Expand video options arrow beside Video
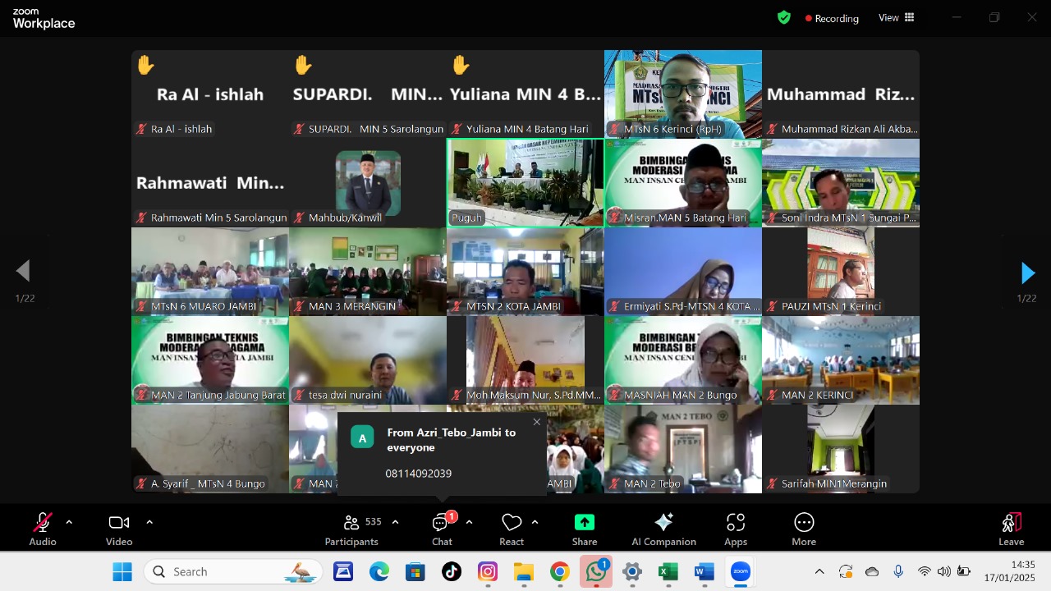 (149, 522)
